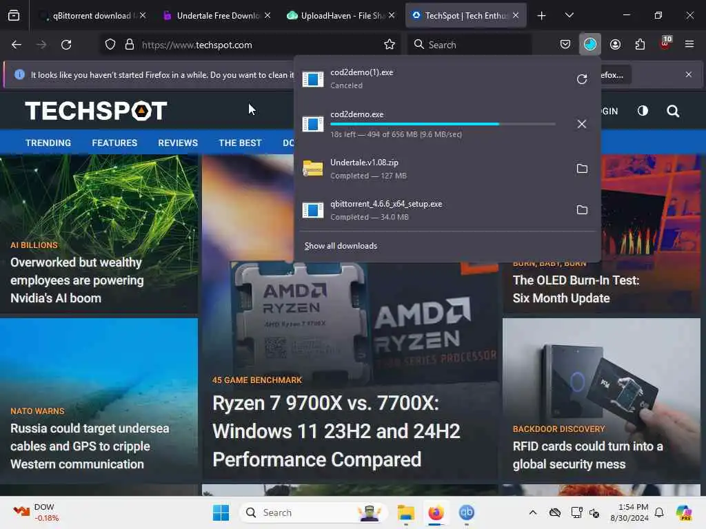
Task: Open the FEATURES menu
Action: click(x=114, y=143)
